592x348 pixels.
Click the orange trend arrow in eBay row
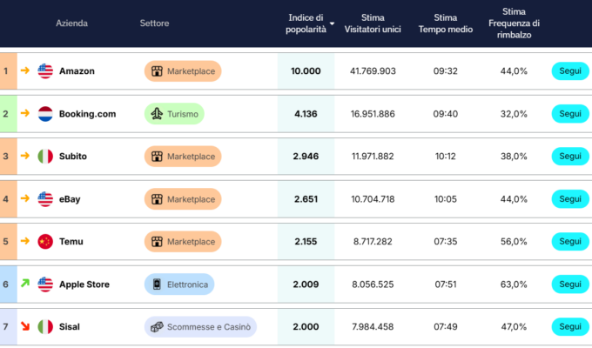[25, 198]
